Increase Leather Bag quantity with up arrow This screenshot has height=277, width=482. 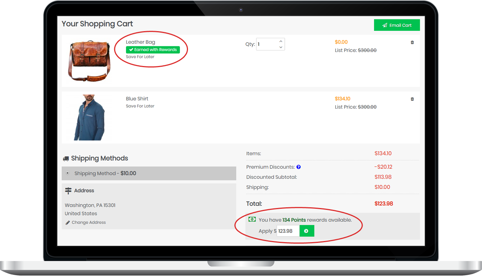pyautogui.click(x=281, y=41)
